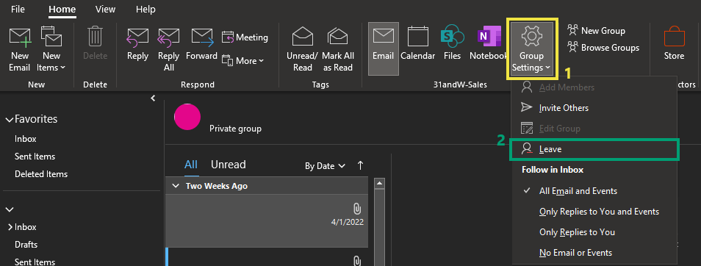
Task: Choose Only Replies to You
Action: [594, 232]
